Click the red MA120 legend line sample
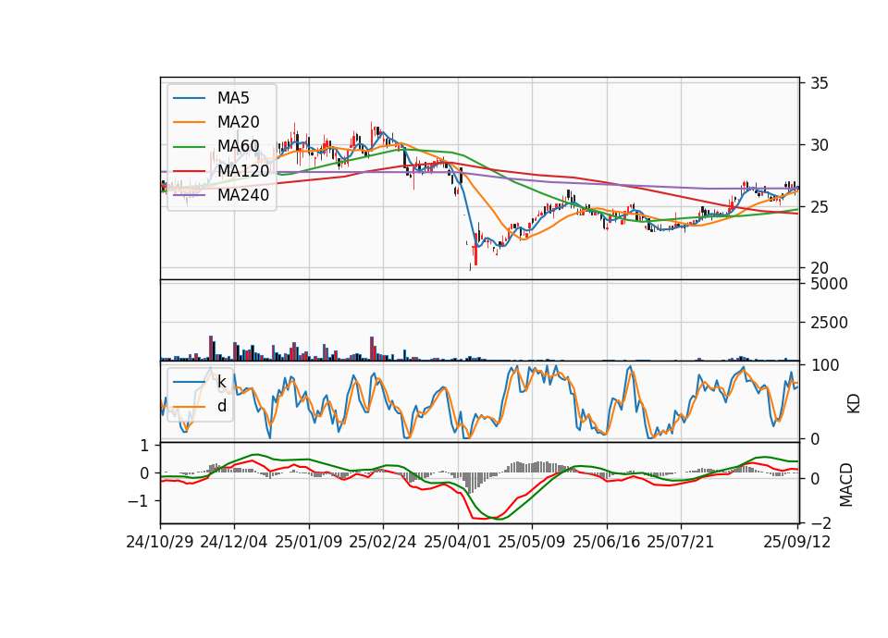 (189, 171)
